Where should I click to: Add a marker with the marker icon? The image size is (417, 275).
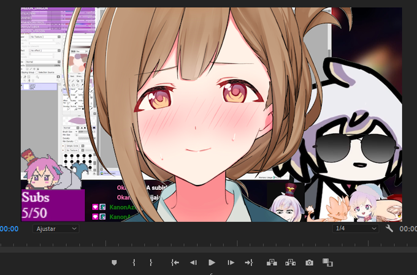point(114,263)
